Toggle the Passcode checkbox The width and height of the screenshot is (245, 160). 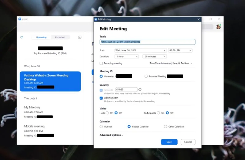coord(101,90)
